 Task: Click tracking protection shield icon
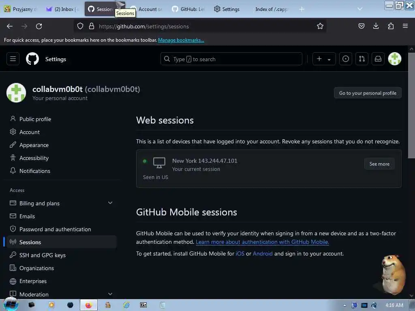pyautogui.click(x=80, y=26)
